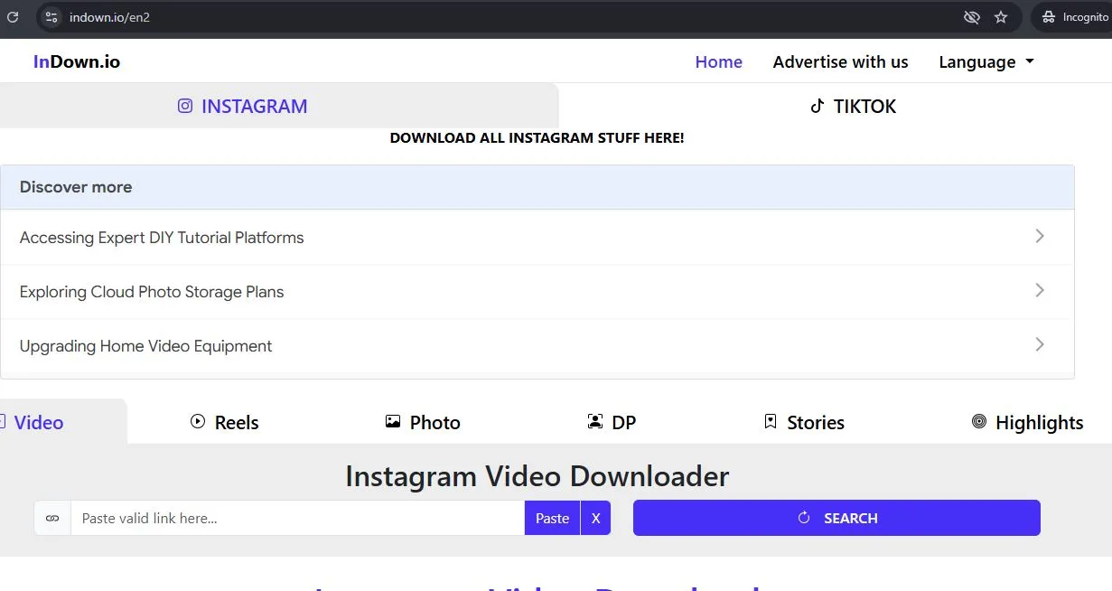
Task: Select the Highlights tab
Action: (x=1027, y=422)
